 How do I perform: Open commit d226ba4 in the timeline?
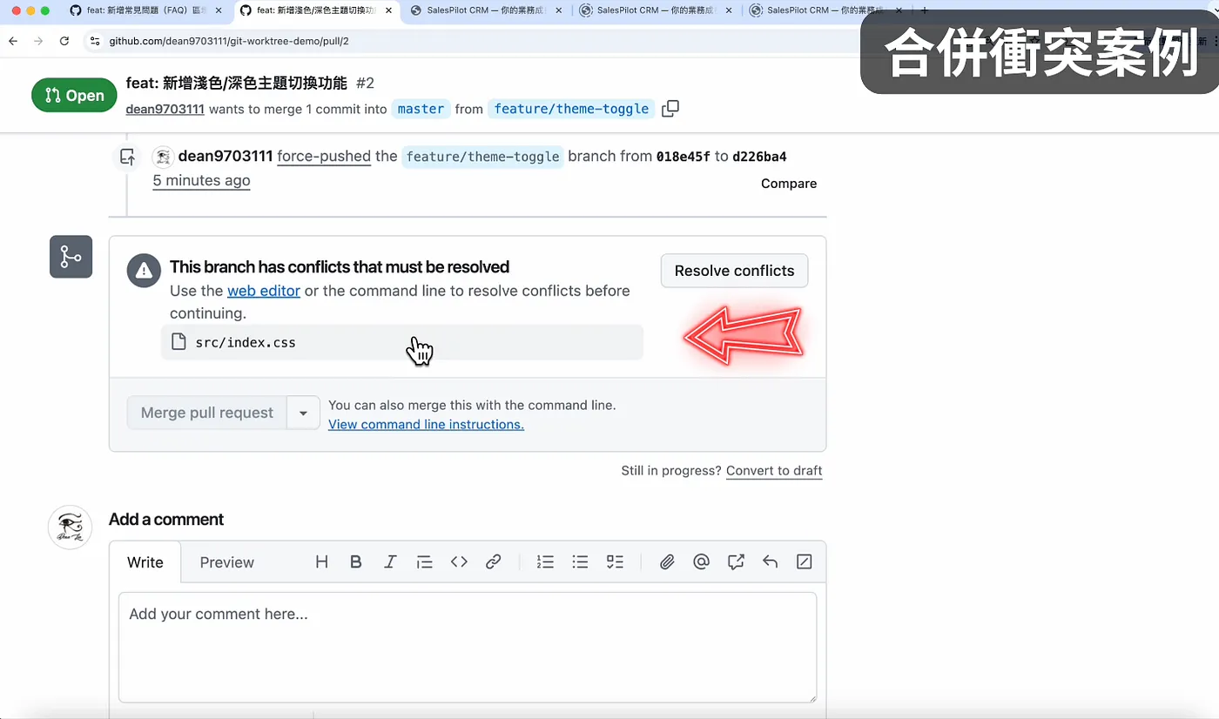click(x=759, y=157)
